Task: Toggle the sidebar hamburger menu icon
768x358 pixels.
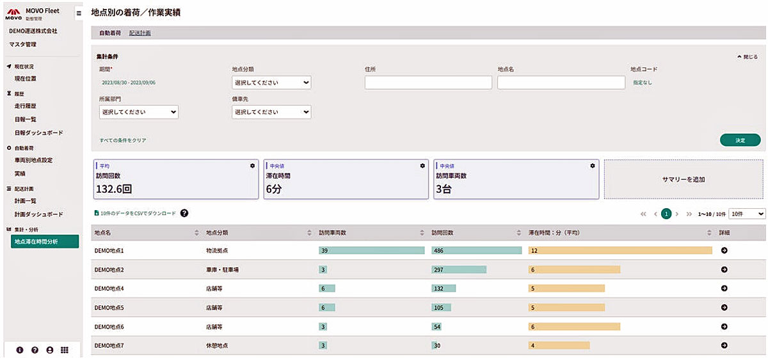Action: 79,13
